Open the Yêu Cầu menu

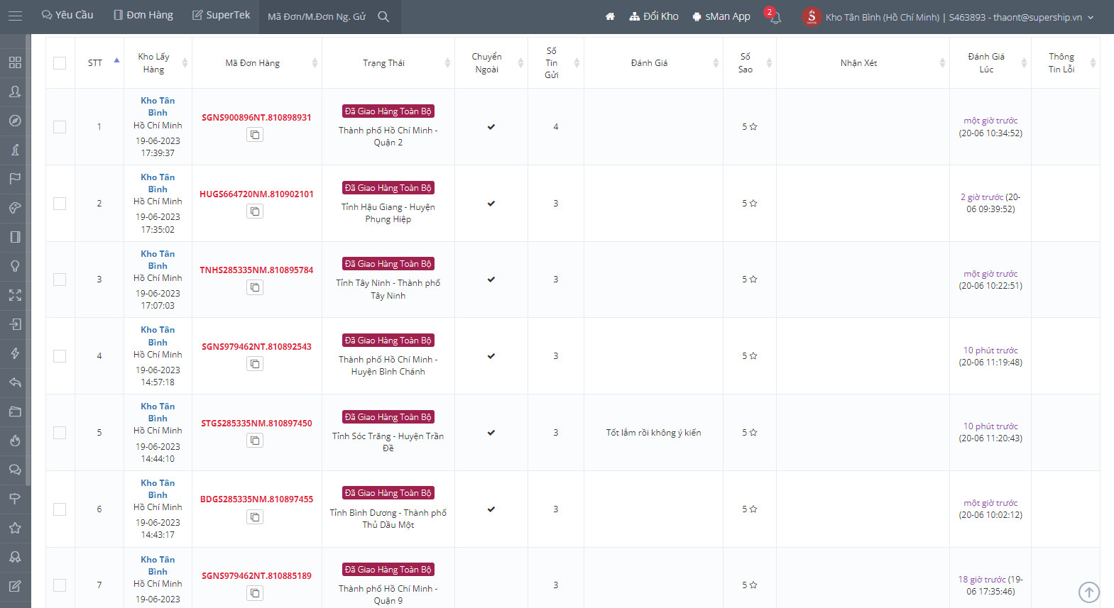67,15
